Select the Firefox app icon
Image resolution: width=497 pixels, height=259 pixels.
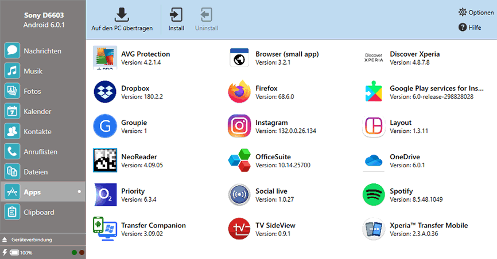pos(239,92)
